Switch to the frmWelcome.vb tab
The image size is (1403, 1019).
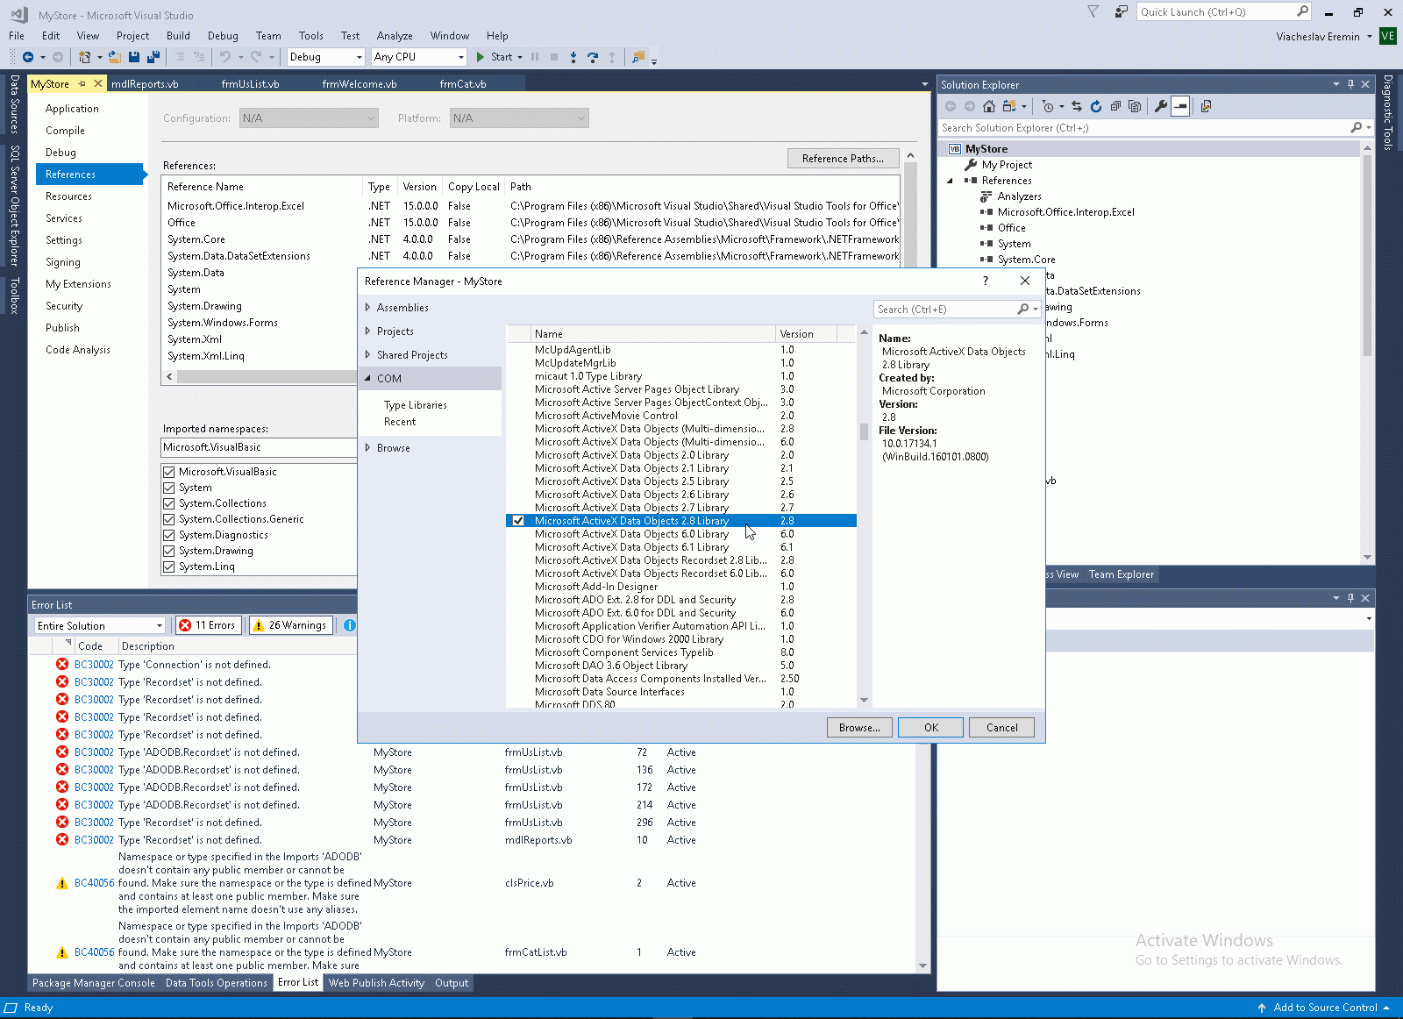(x=360, y=84)
